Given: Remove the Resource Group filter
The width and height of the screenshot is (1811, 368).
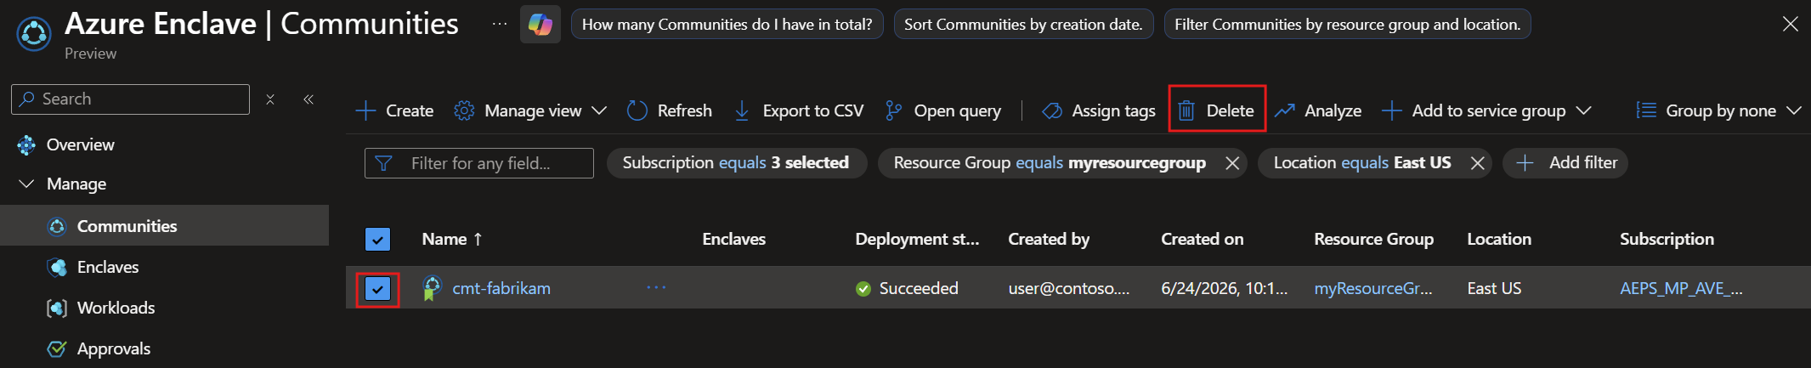Looking at the screenshot, I should 1232,163.
